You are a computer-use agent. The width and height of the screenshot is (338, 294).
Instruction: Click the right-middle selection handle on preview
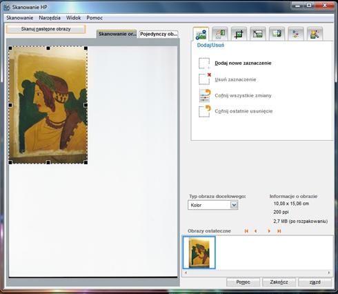click(x=86, y=105)
